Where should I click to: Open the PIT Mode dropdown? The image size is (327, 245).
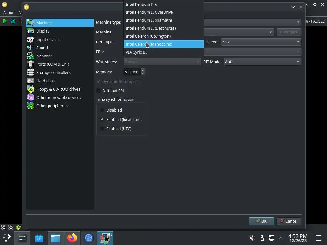tap(262, 62)
